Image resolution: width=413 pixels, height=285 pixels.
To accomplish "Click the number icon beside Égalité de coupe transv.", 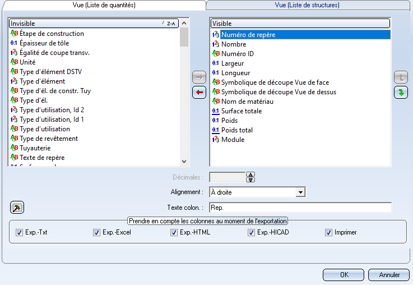I will [x=14, y=53].
